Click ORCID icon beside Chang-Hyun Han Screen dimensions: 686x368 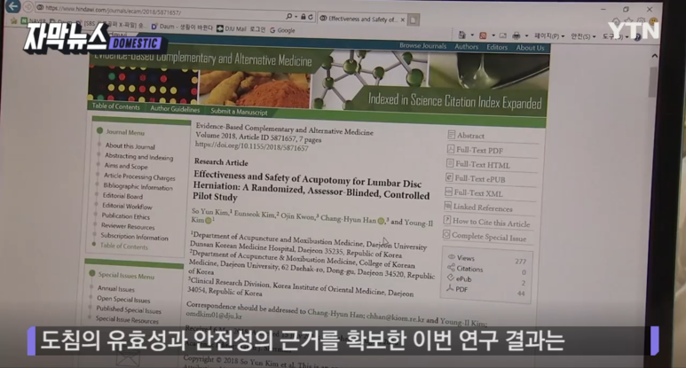(381, 222)
